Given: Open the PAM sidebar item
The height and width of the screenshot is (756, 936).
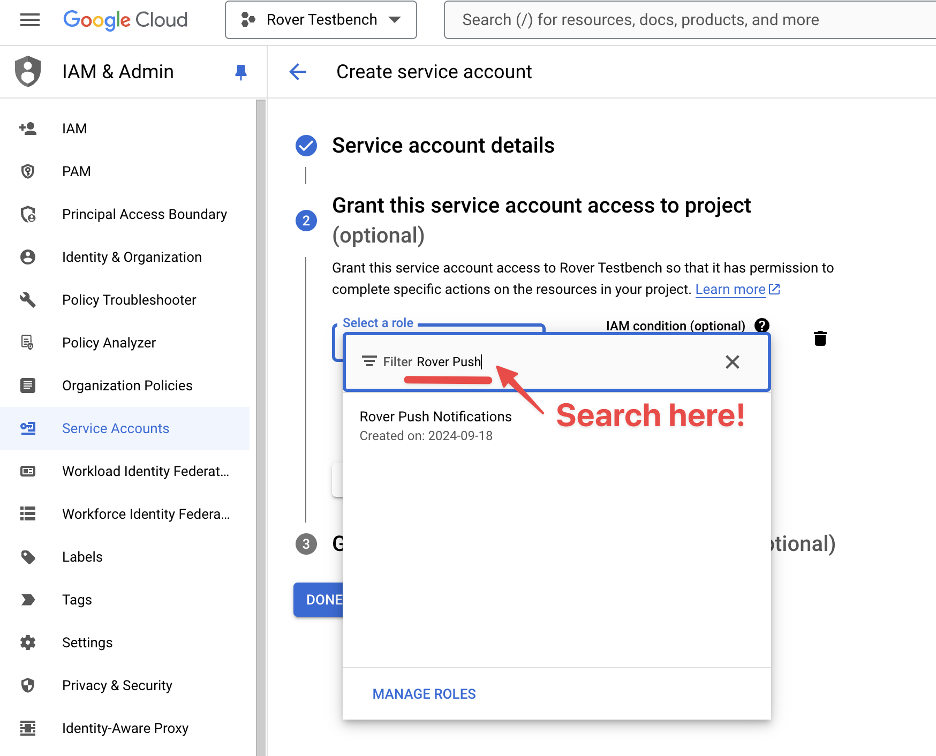Looking at the screenshot, I should 125,171.
